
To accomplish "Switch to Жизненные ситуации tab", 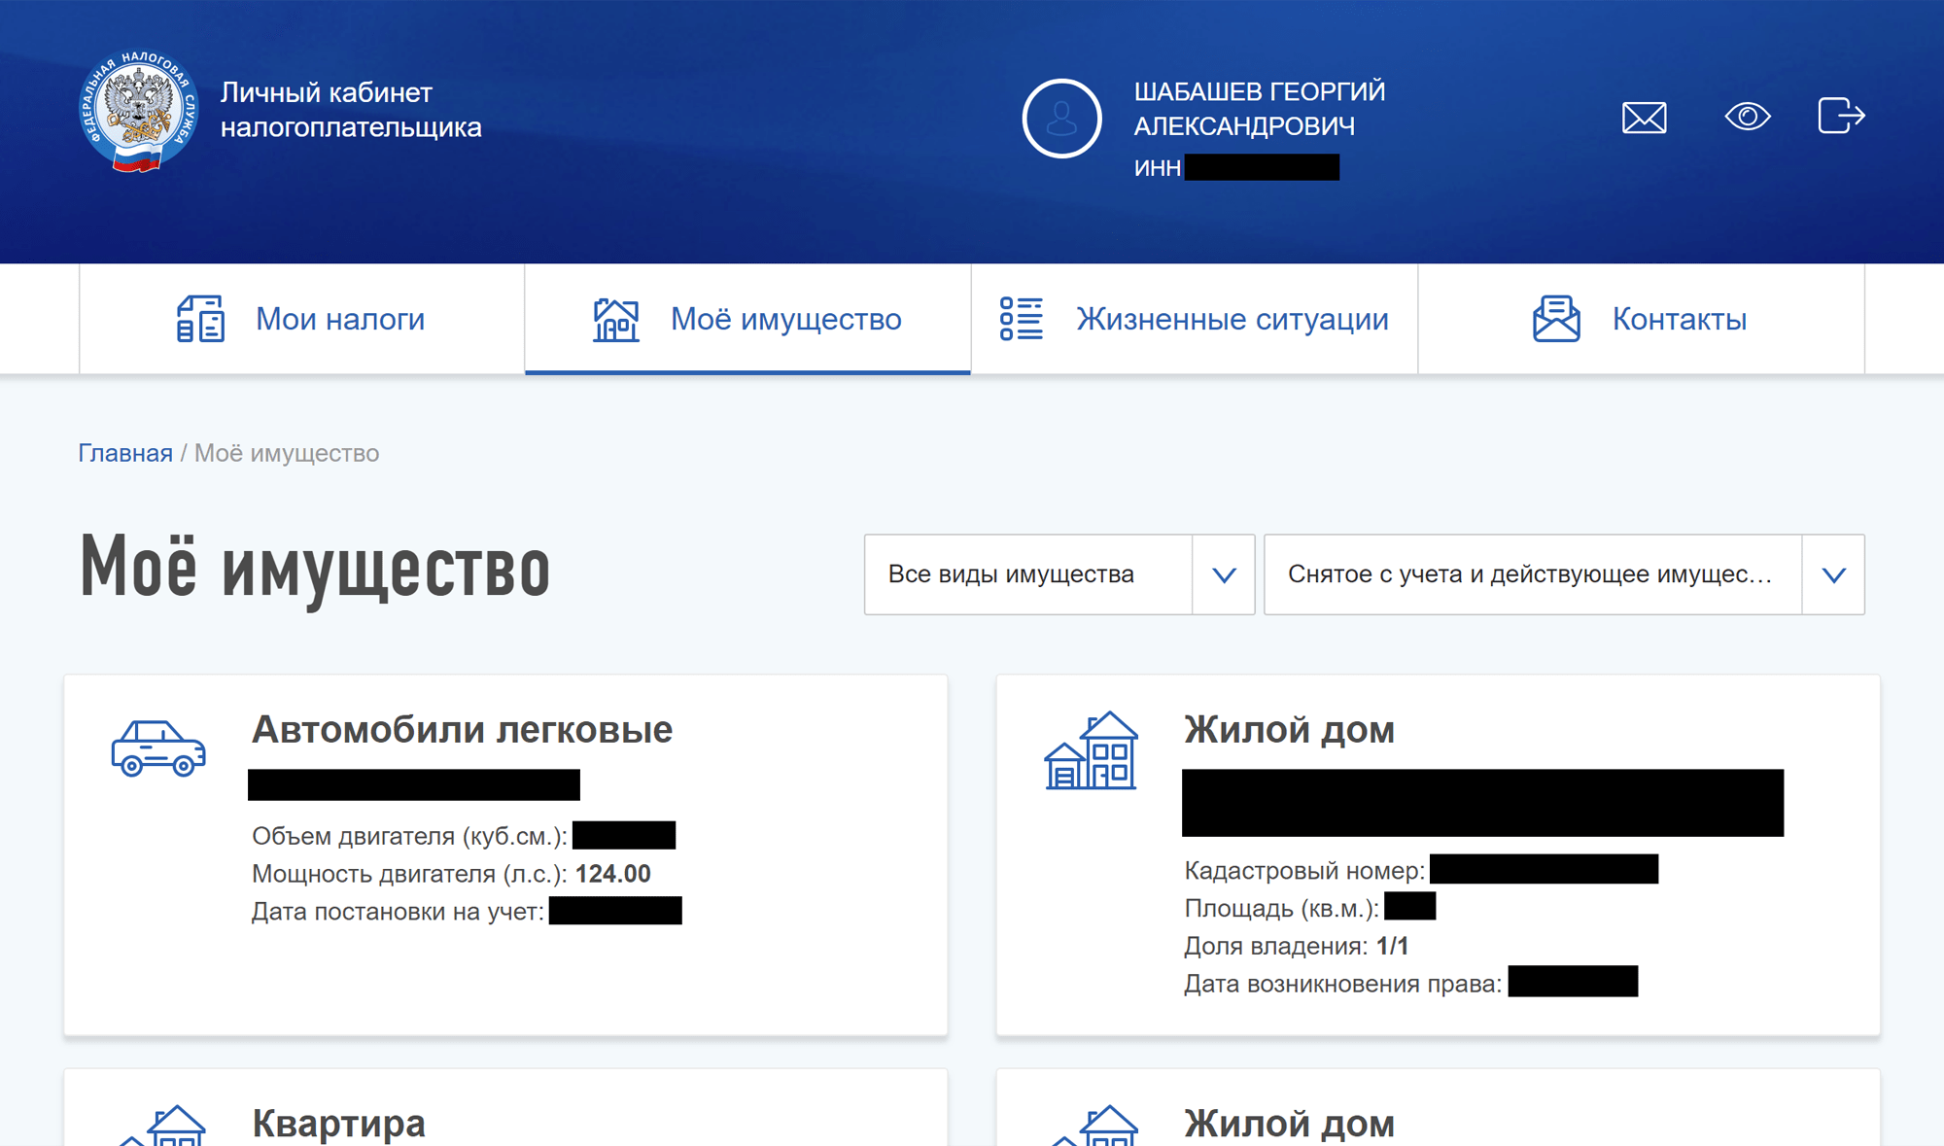I will point(1194,319).
